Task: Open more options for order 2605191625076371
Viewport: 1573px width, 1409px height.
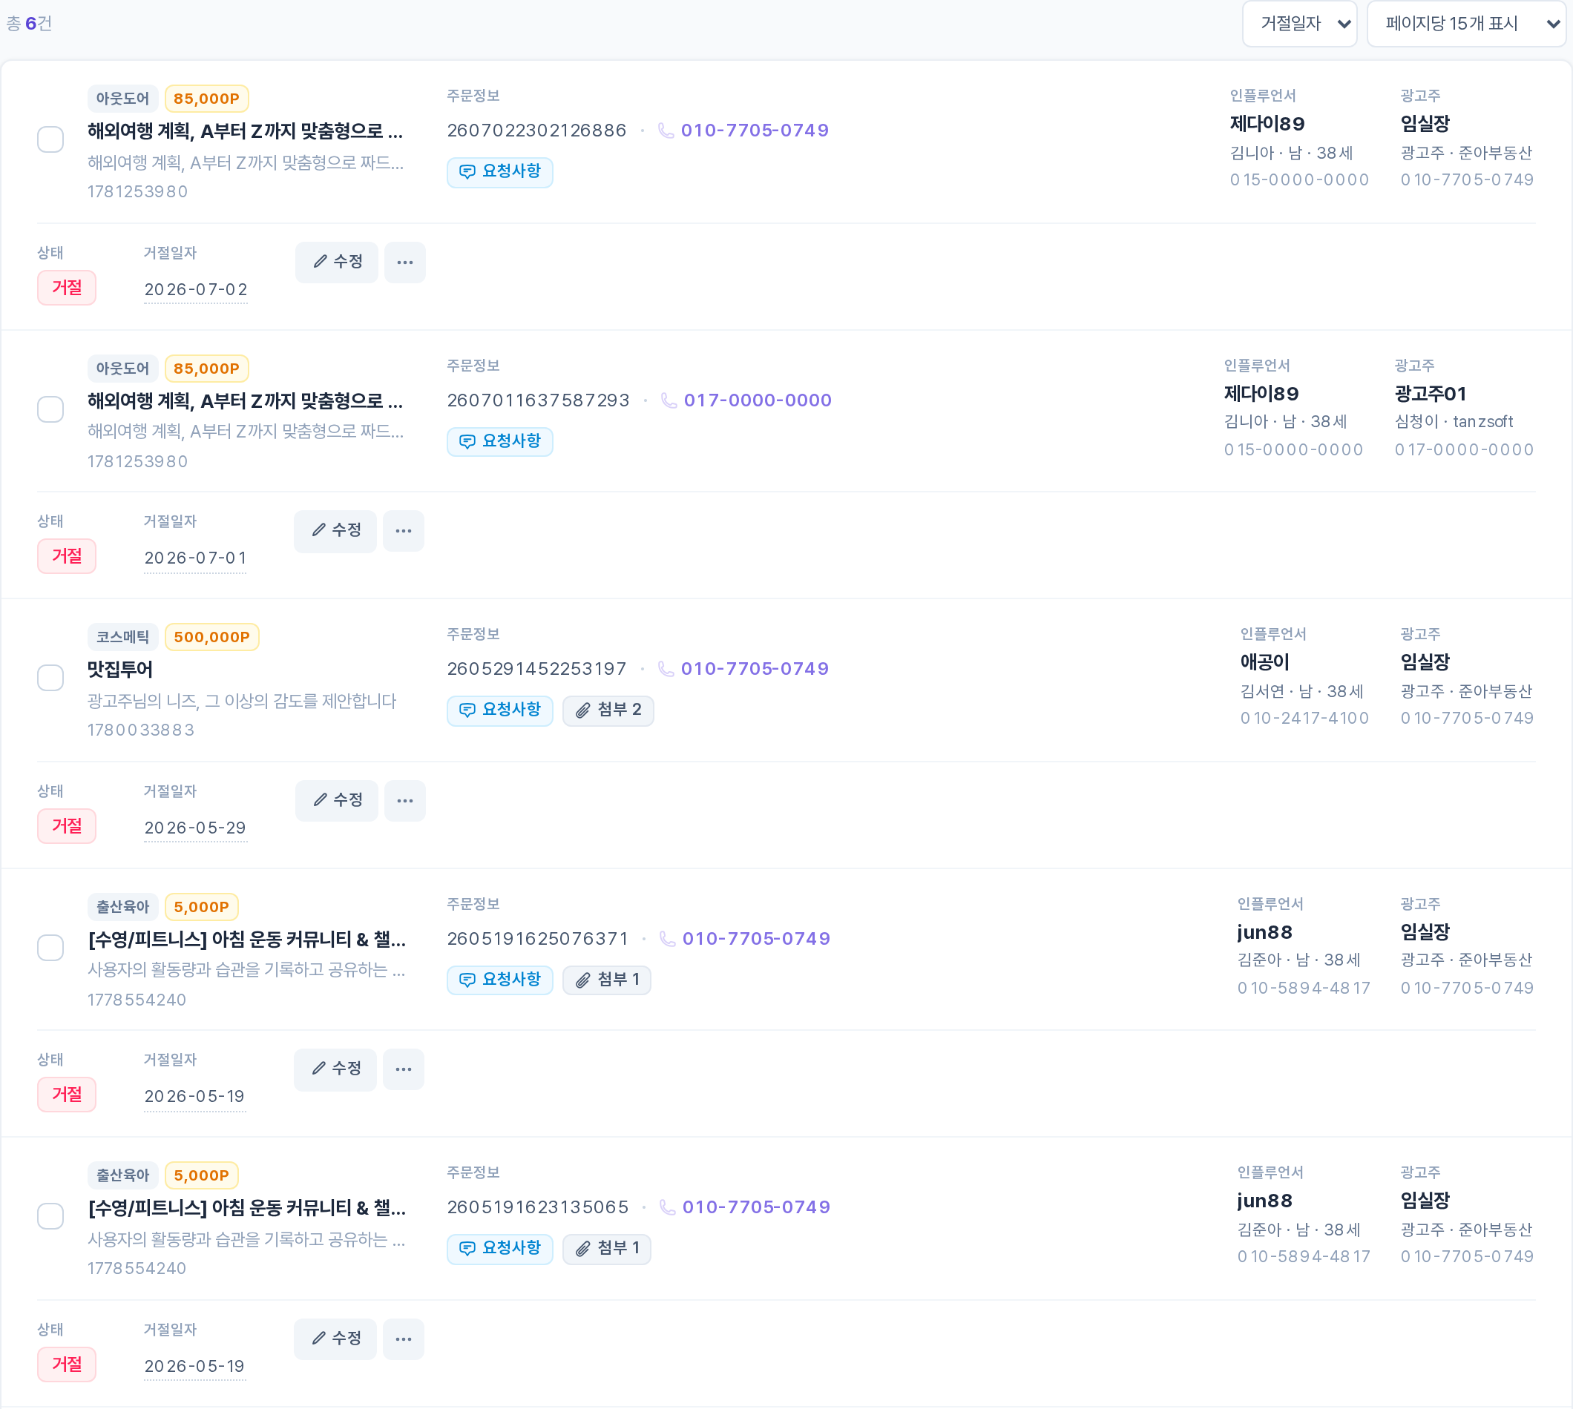Action: (403, 1069)
